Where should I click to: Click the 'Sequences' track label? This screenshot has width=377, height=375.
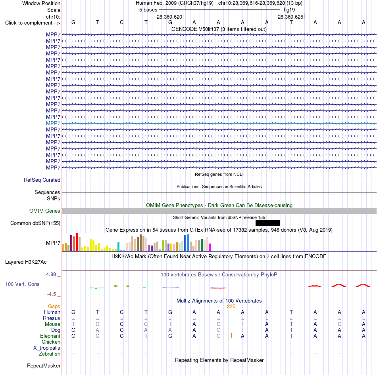(47, 192)
